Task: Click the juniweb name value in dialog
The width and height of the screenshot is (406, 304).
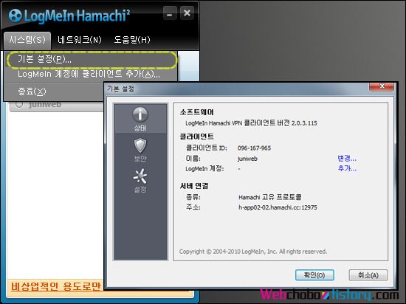Action: click(247, 159)
